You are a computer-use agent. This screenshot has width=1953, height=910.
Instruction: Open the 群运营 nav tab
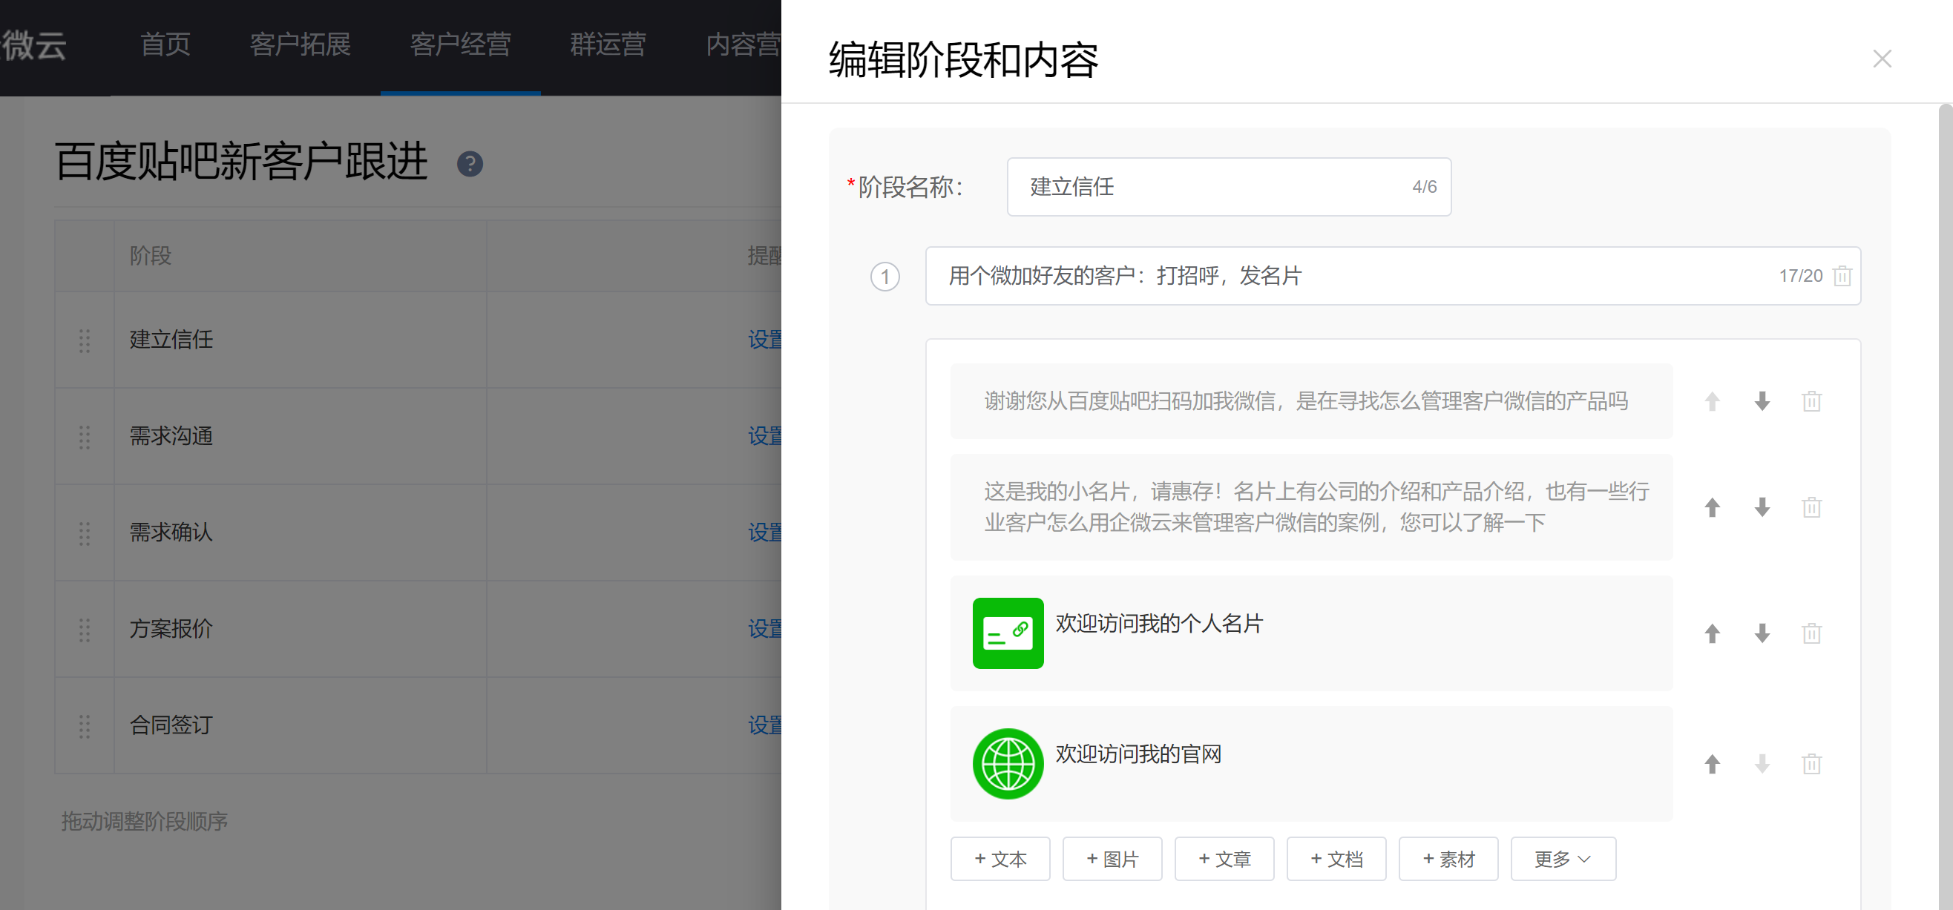tap(607, 44)
